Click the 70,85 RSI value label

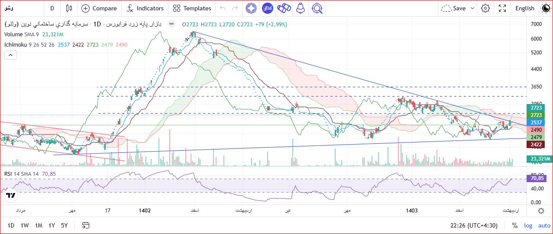point(537,177)
